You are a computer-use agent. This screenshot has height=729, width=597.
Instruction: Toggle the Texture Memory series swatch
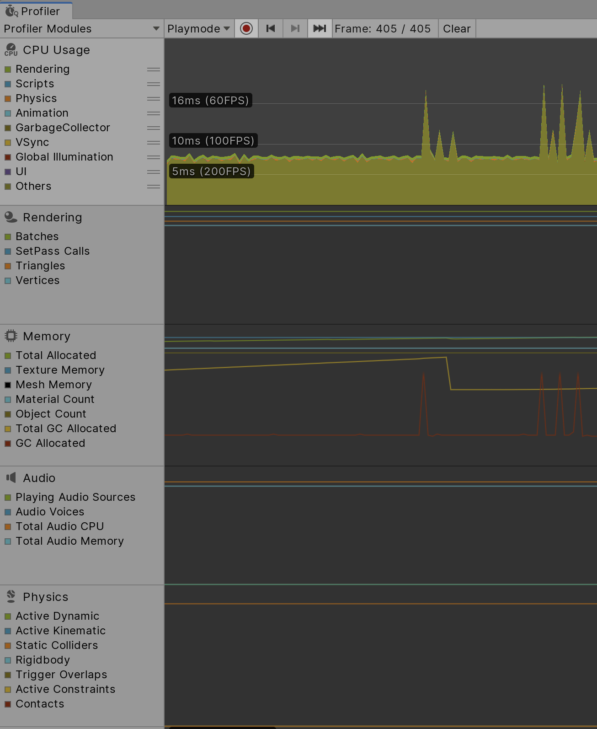(8, 370)
